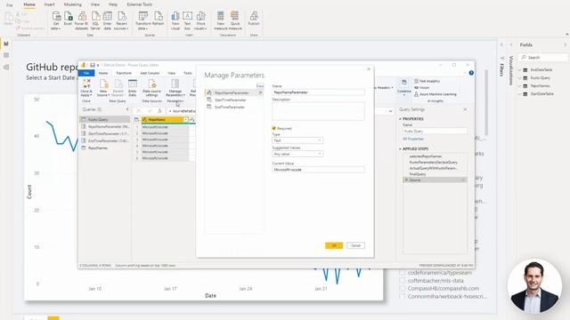Expand RepoNames table in Fields pane

tap(519, 86)
